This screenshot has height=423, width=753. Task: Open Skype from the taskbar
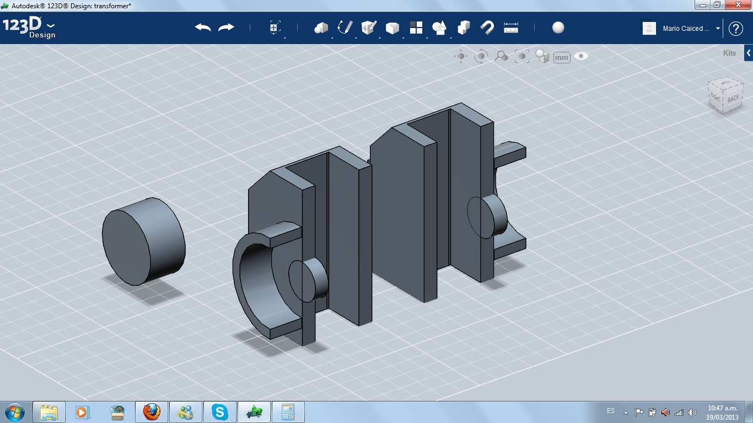[220, 412]
